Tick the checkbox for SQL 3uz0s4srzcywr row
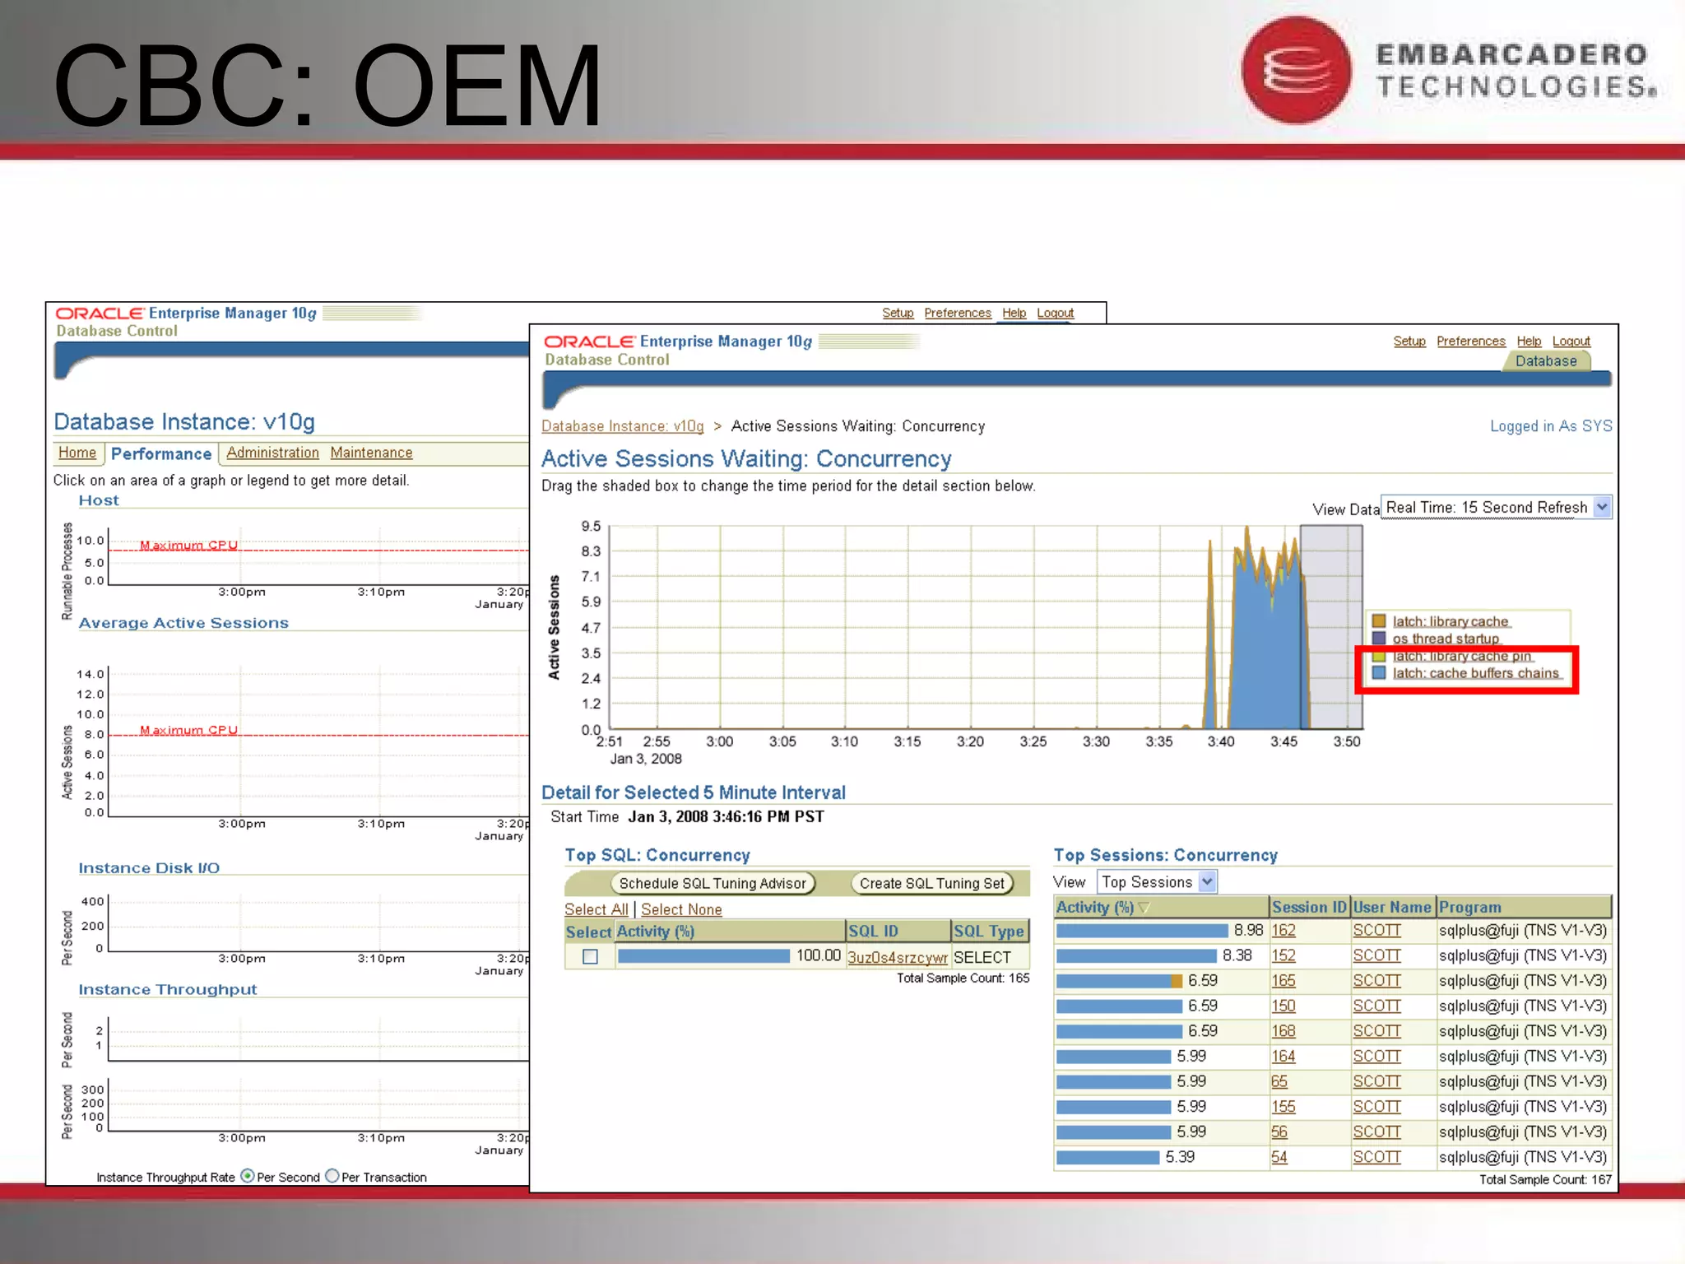The width and height of the screenshot is (1685, 1264). (590, 956)
